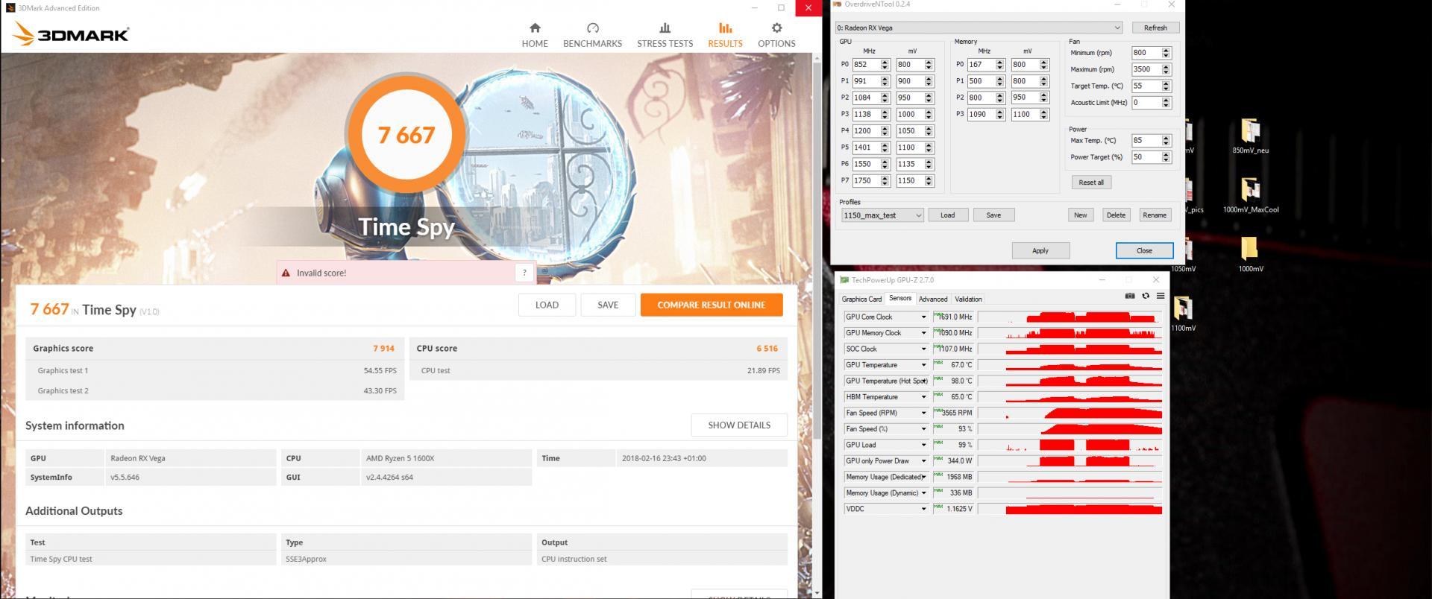Click the GPU-Z refresh icon
This screenshot has height=599, width=1432.
(1146, 296)
